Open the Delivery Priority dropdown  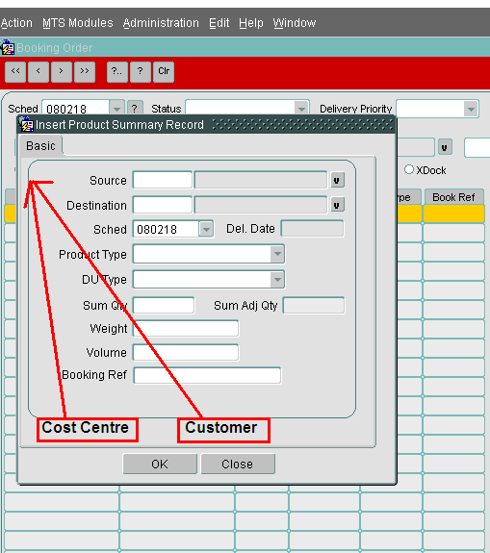point(471,109)
